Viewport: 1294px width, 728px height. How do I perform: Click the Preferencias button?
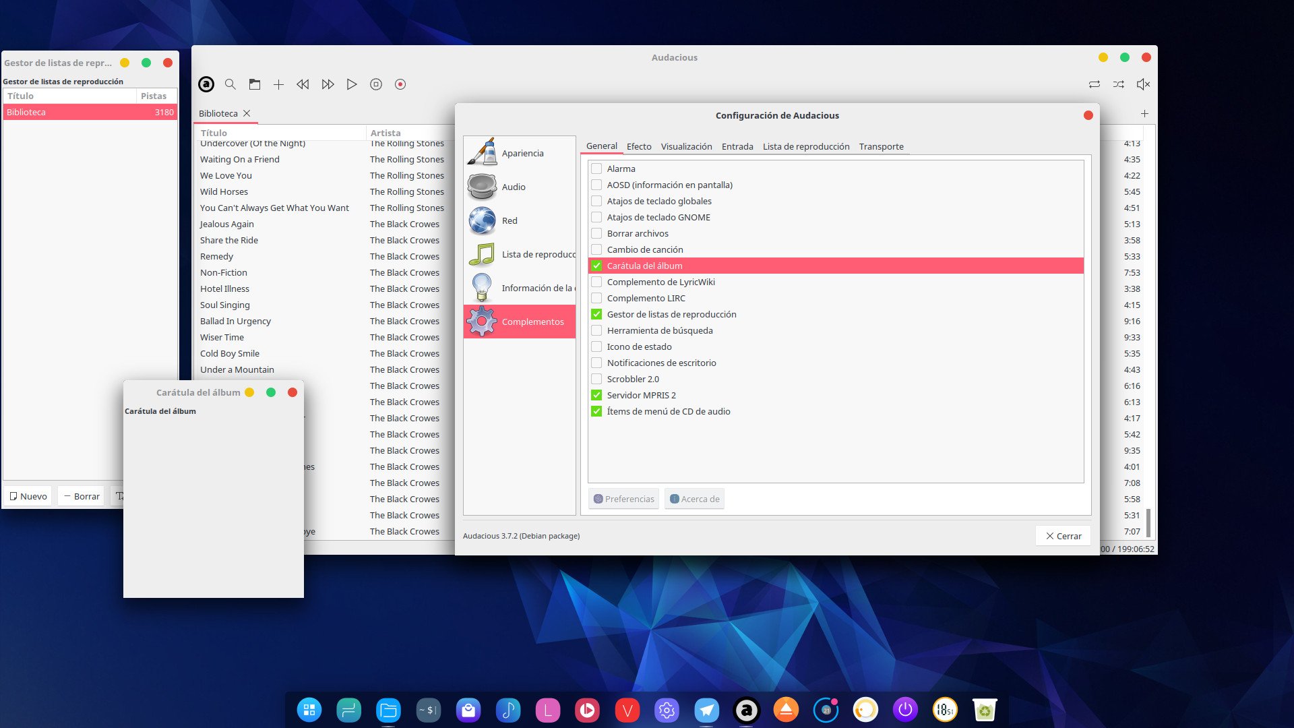click(623, 499)
